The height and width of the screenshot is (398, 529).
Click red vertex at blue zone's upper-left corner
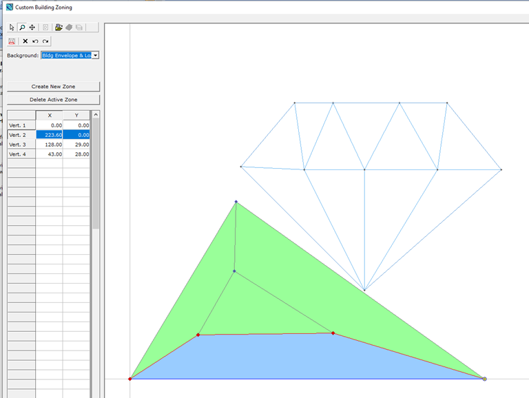(198, 335)
